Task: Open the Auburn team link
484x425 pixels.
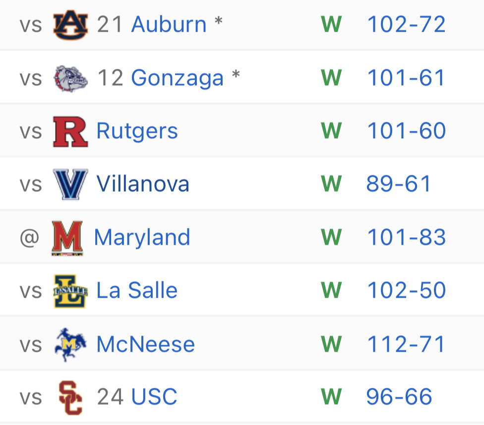Action: (x=169, y=24)
